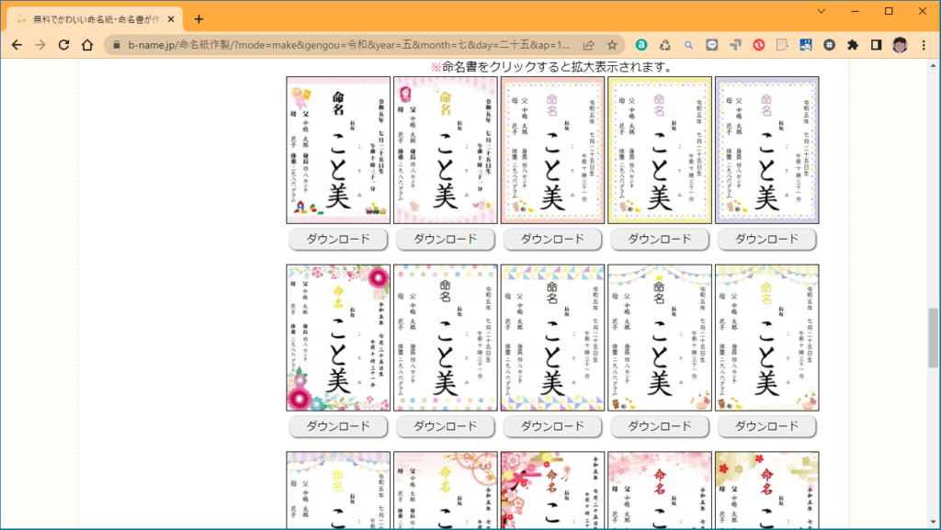Click ダウンロード under the first template
The image size is (941, 530).
point(337,239)
